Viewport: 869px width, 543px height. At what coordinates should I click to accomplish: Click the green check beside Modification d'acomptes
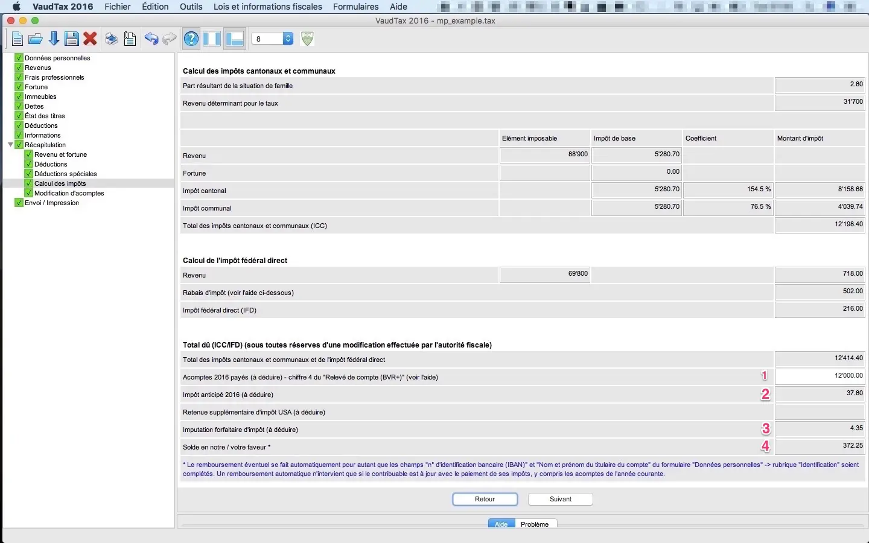click(28, 193)
